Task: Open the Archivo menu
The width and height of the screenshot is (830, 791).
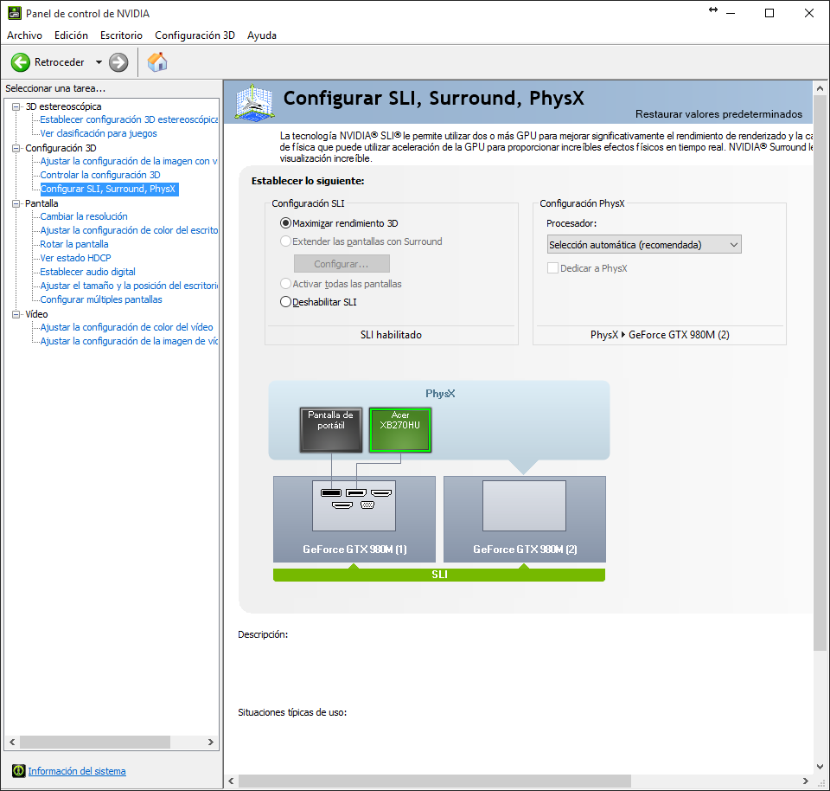Action: point(24,35)
